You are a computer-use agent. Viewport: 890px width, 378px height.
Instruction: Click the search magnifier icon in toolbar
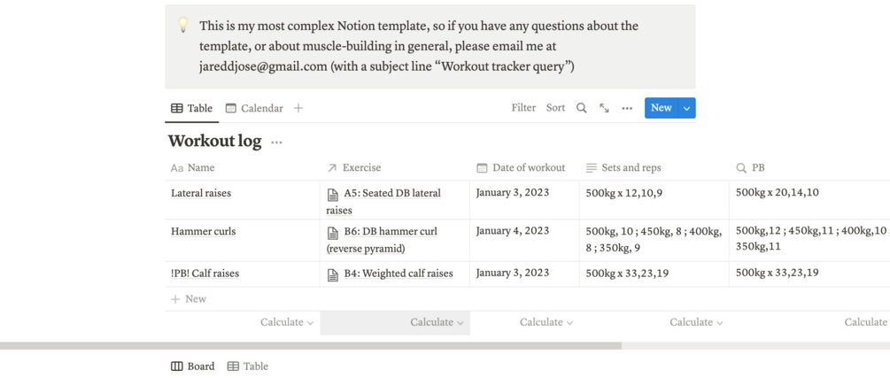[x=582, y=108]
